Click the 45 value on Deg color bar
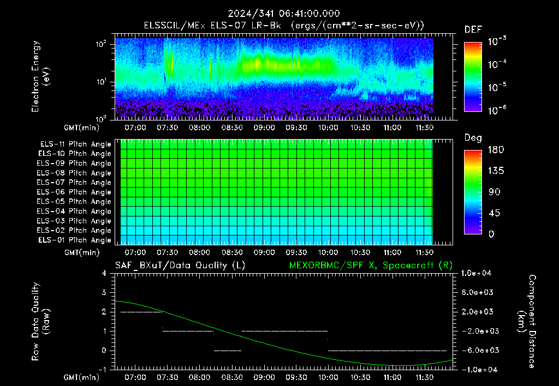The width and height of the screenshot is (559, 386). click(x=494, y=213)
